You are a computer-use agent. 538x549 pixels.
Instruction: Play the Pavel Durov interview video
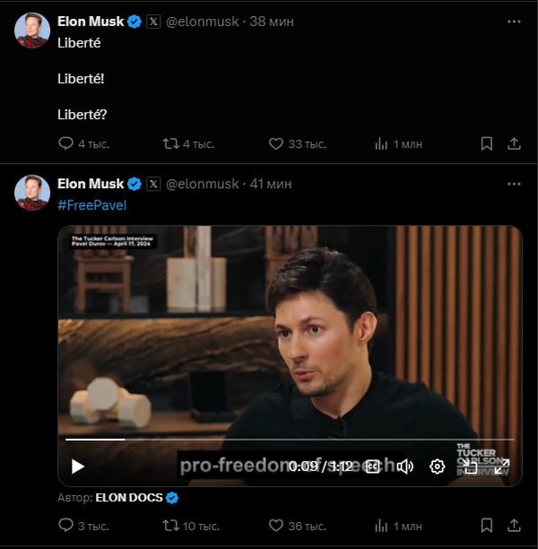tap(78, 466)
